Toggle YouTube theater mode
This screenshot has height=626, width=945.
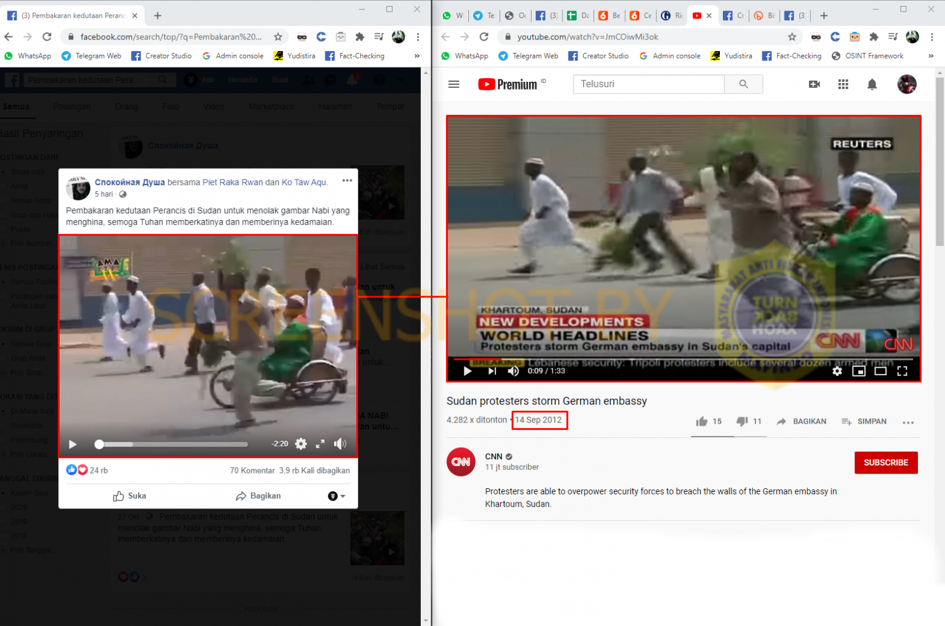(880, 371)
